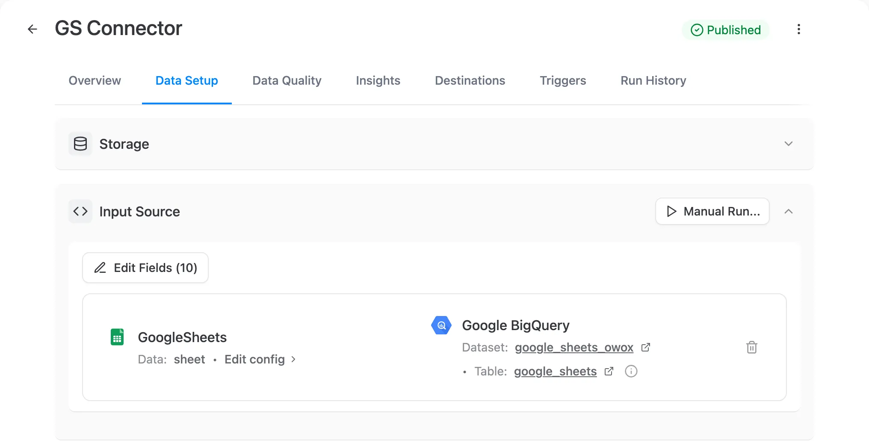The image size is (869, 443).
Task: Click the Storage database icon
Action: [80, 144]
